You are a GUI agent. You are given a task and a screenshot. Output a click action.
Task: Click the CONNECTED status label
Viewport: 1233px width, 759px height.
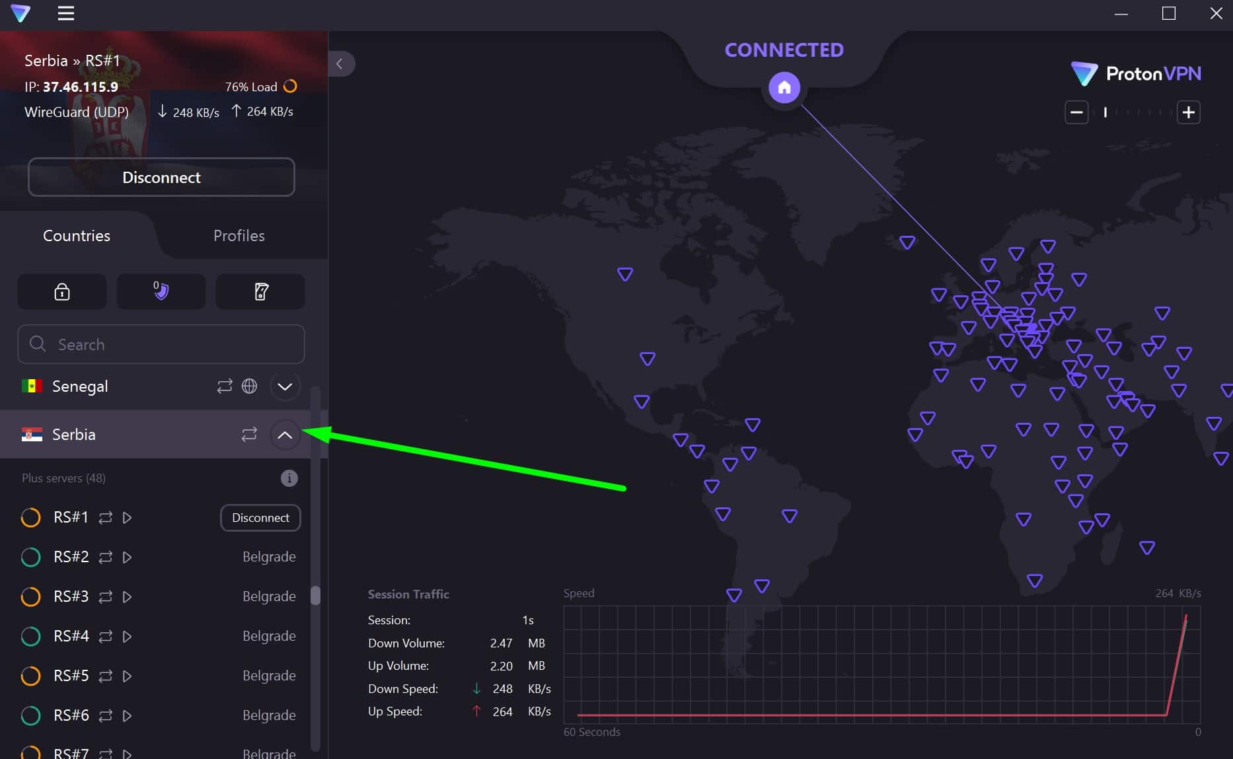click(784, 50)
